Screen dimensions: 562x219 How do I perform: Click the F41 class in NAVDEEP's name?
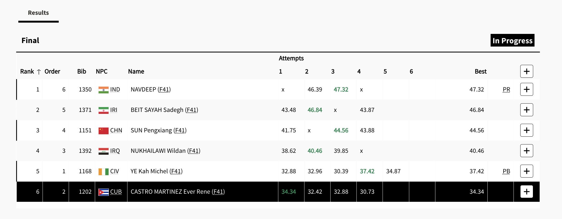pyautogui.click(x=164, y=90)
